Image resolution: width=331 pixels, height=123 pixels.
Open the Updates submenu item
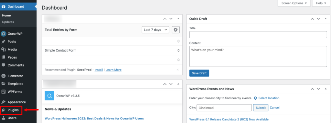[8, 22]
